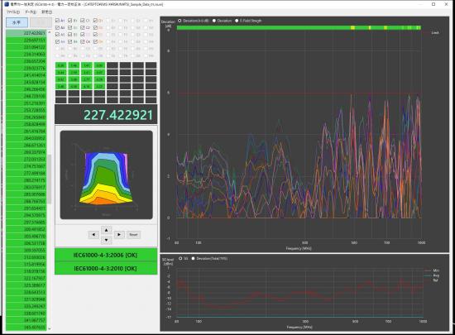Uncheck the A1 point checkbox in first row
Viewport: 455px width, 335px height.
coord(57,21)
